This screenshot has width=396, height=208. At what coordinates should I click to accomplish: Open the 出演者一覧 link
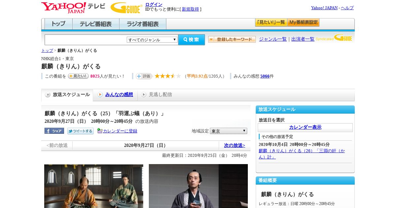pos(303,39)
